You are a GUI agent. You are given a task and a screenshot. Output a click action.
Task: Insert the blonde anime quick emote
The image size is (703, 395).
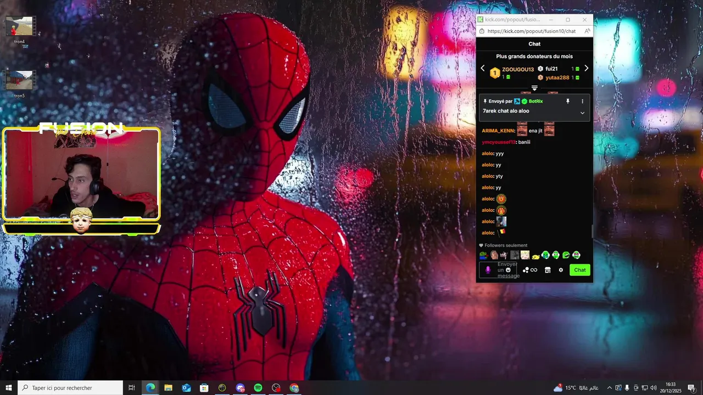click(525, 255)
